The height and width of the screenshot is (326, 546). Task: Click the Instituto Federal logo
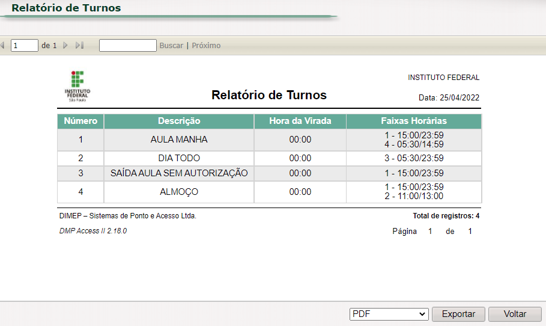tap(77, 86)
